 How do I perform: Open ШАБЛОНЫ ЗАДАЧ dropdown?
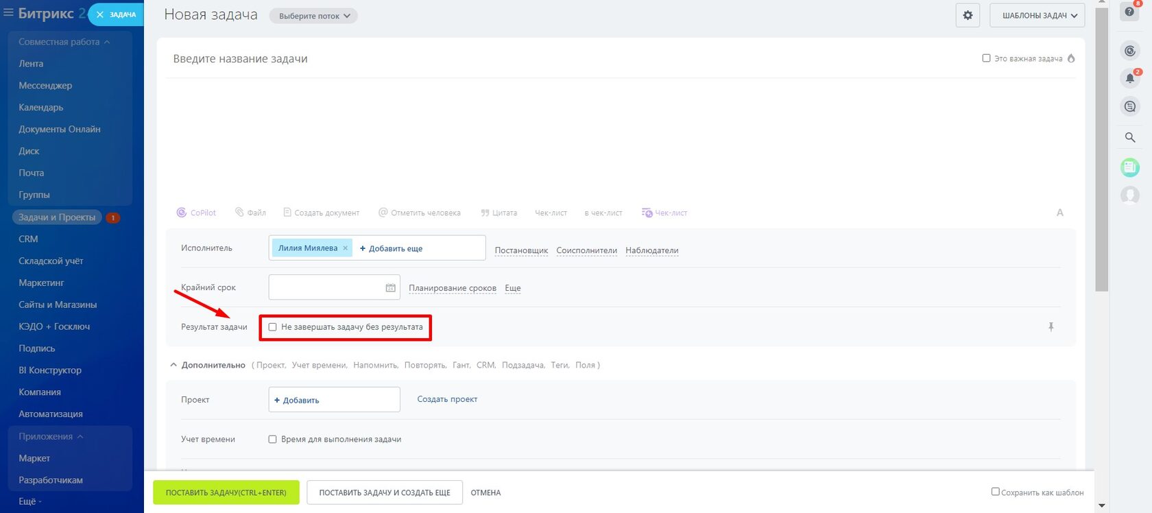click(x=1037, y=15)
